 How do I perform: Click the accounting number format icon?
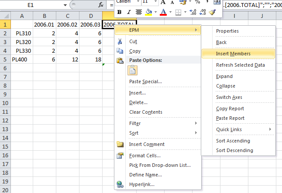[183, 2]
